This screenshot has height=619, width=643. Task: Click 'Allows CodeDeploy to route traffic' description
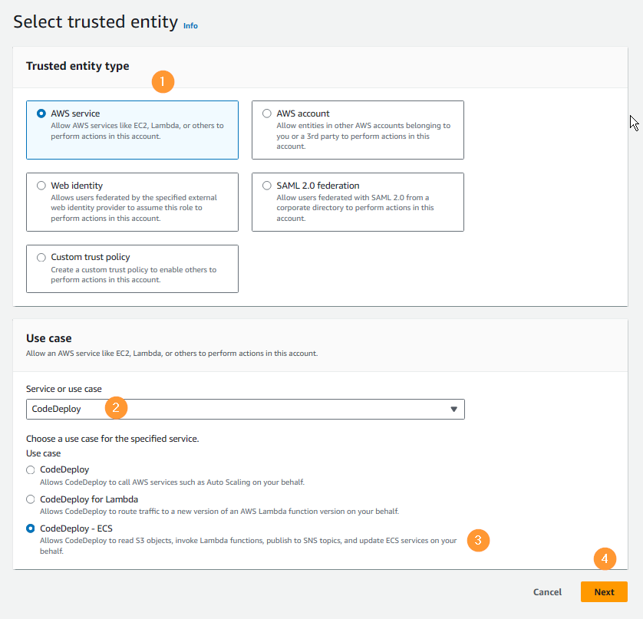point(219,511)
